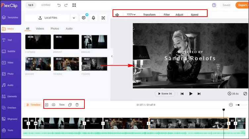Toggle the Timeline view button
The height and width of the screenshot is (139, 249).
[33, 105]
